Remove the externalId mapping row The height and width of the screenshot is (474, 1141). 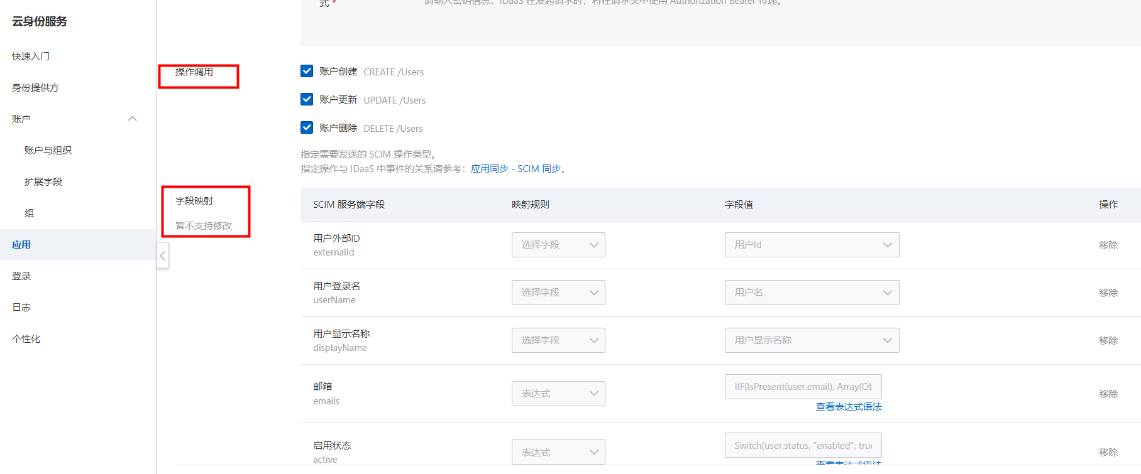[x=1108, y=245]
